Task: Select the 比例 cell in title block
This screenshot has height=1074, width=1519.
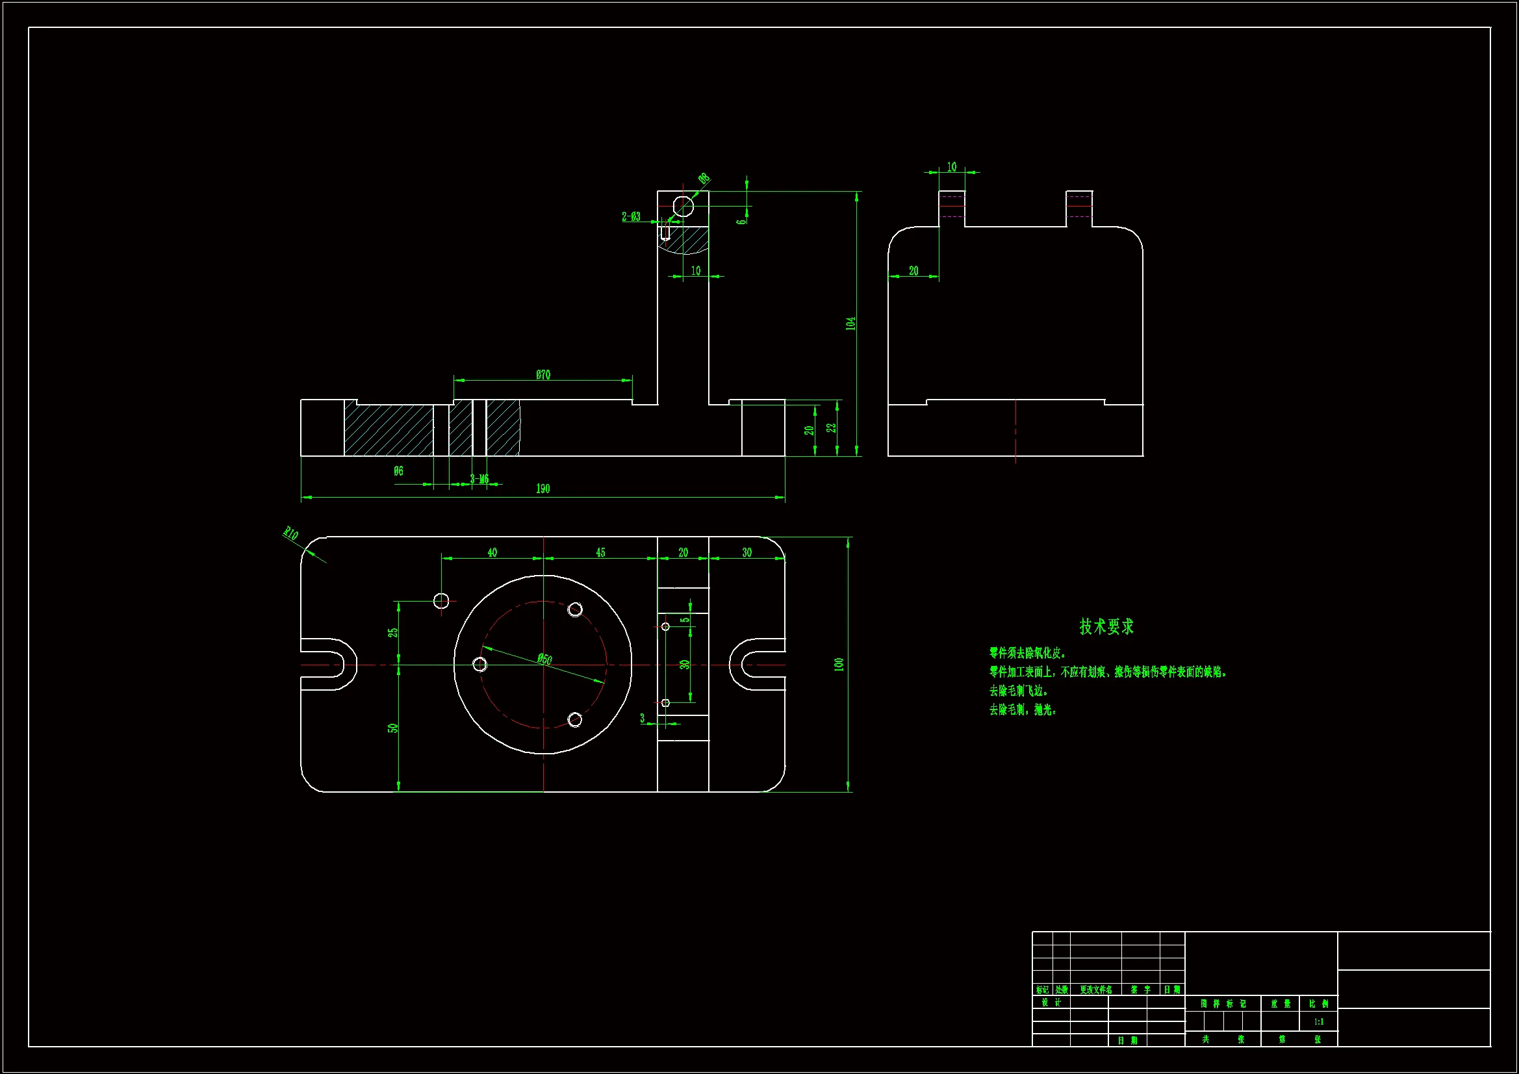Action: [x=1318, y=1004]
